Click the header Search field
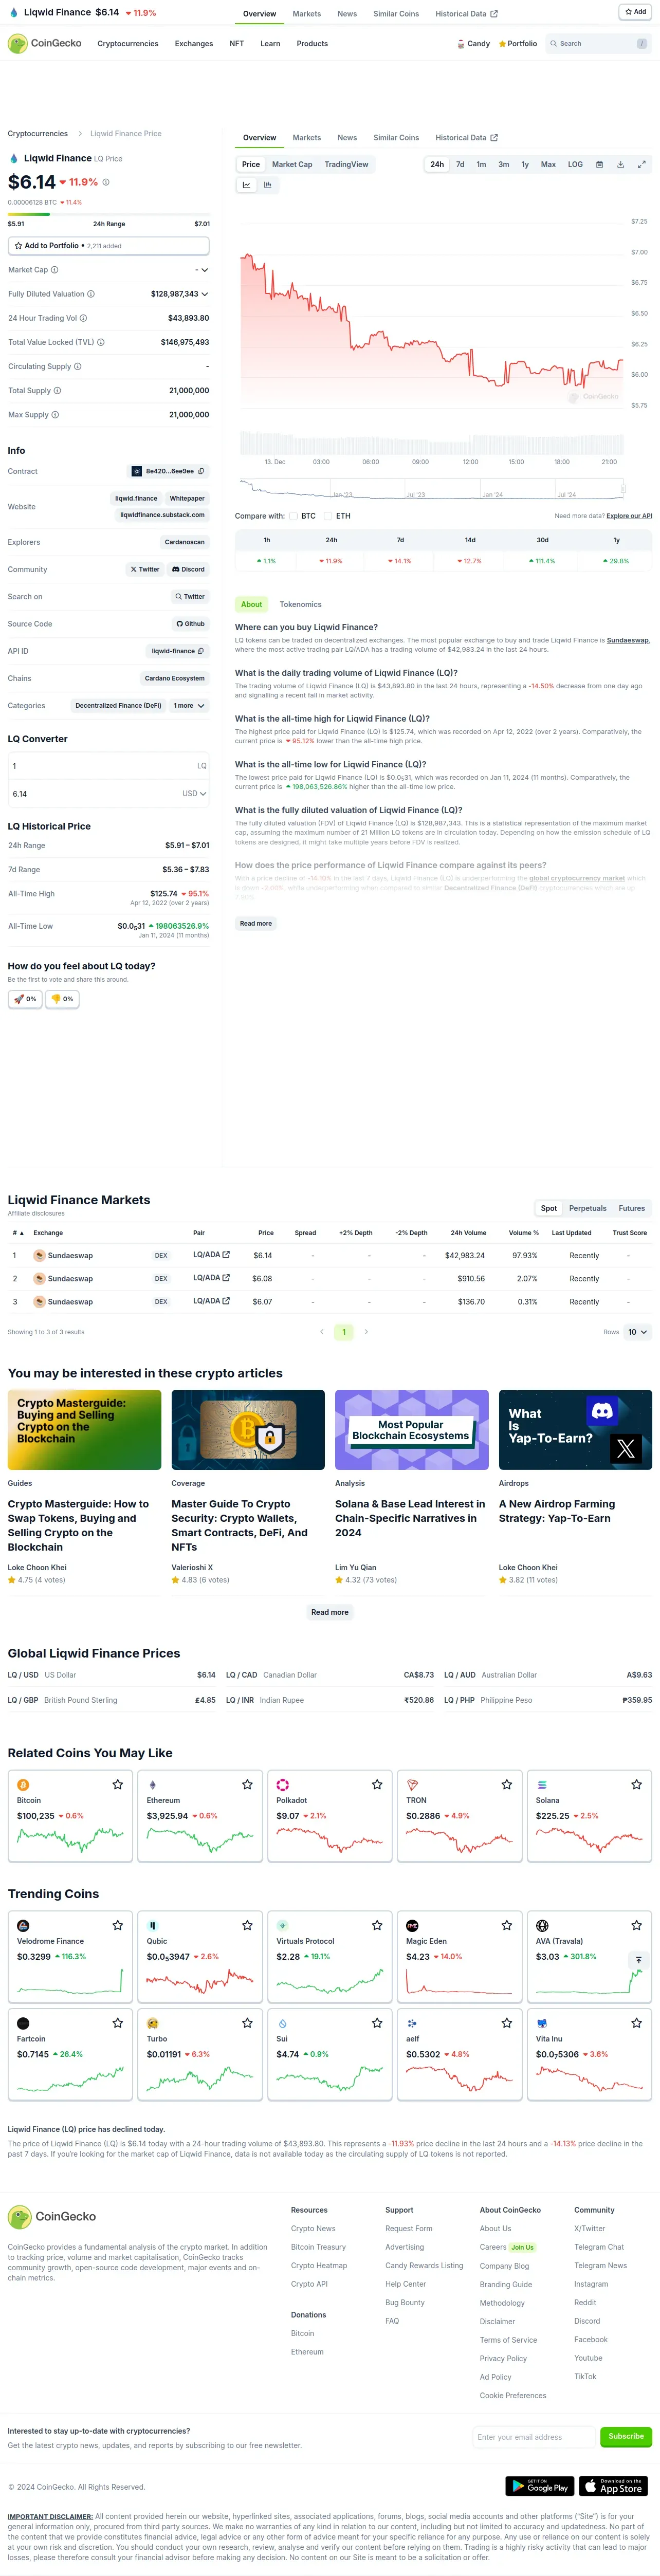The height and width of the screenshot is (2576, 660). [598, 44]
